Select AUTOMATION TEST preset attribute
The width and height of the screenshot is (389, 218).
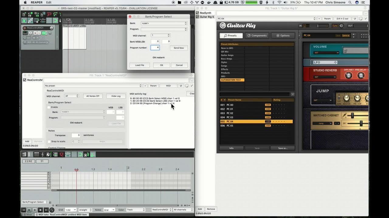pyautogui.click(x=232, y=80)
